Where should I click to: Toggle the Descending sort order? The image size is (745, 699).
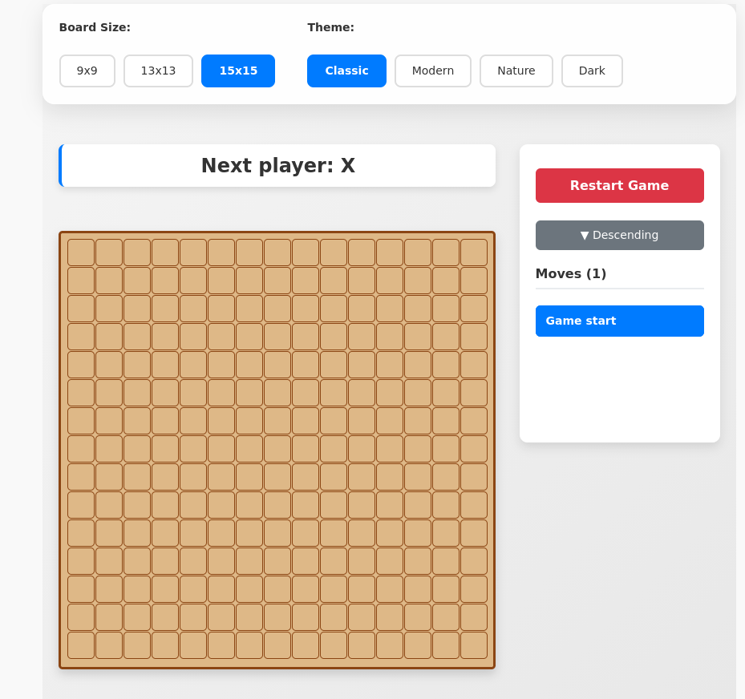(619, 235)
